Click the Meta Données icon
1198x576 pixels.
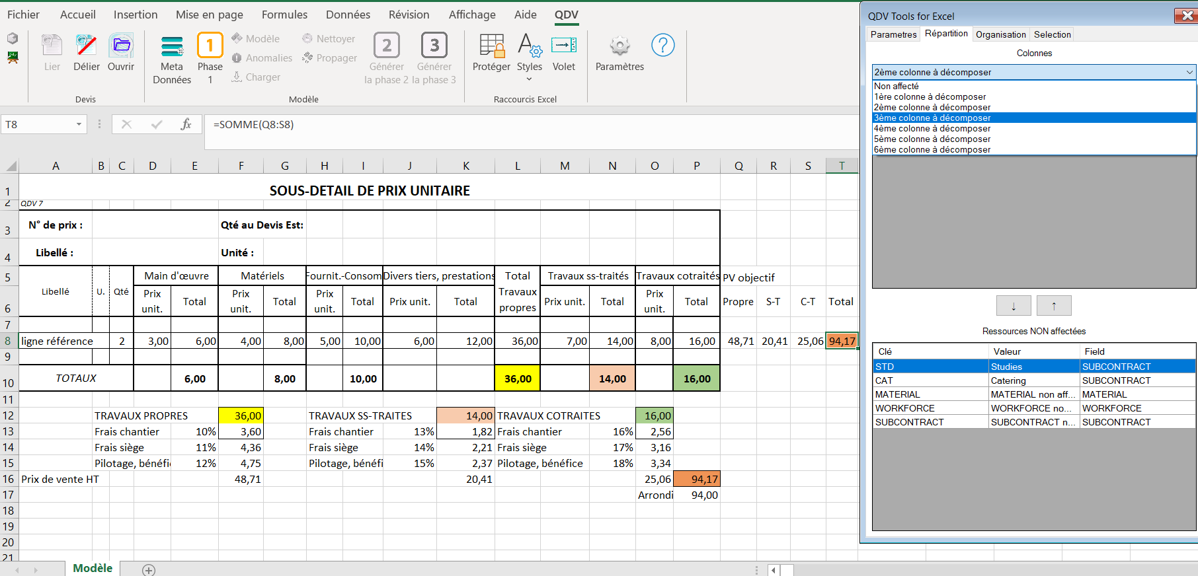172,46
